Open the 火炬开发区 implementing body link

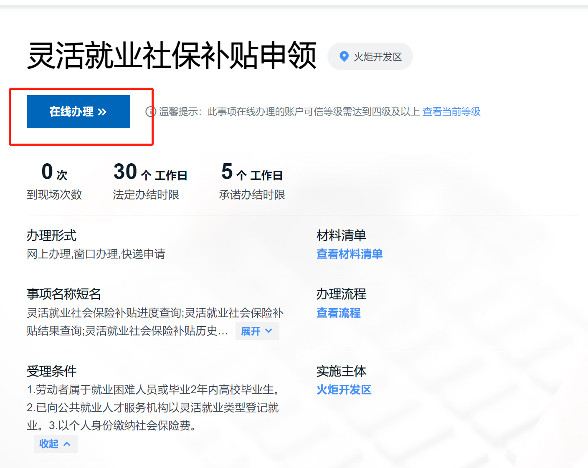pos(344,390)
